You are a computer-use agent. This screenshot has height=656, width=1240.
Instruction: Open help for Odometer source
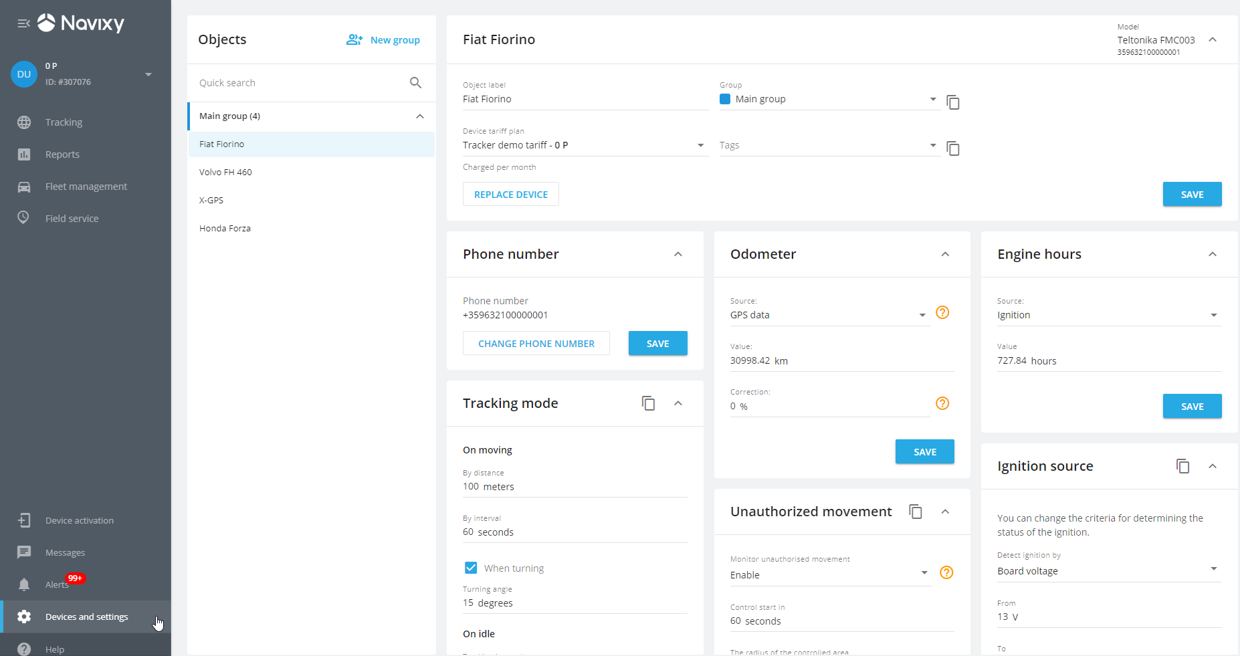(x=942, y=312)
